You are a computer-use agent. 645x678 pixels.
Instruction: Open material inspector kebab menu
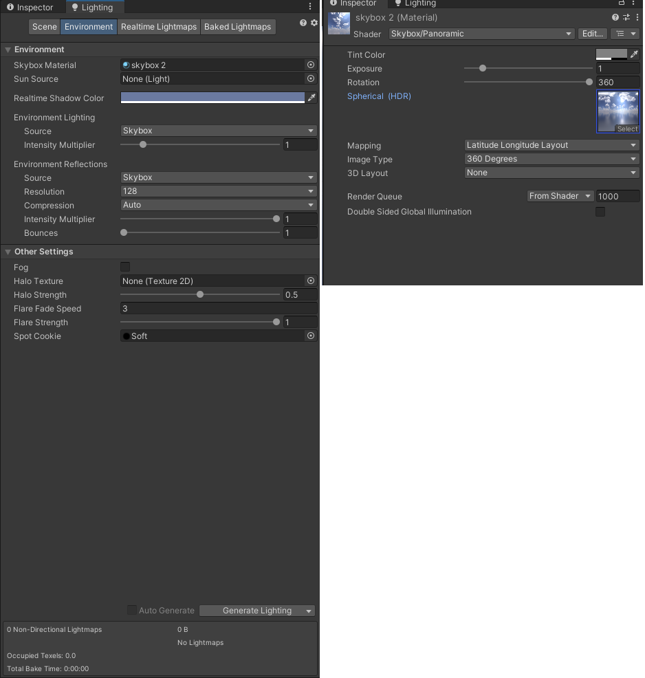637,17
